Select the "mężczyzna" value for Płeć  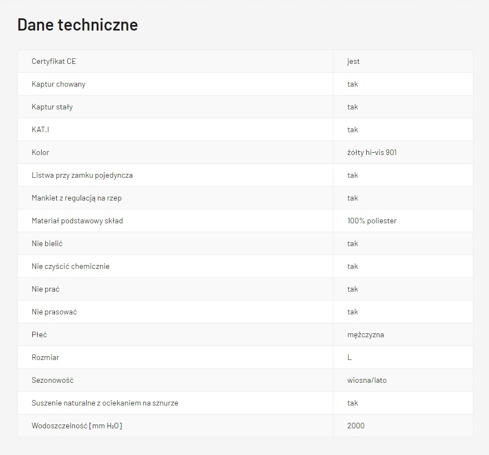coord(366,334)
